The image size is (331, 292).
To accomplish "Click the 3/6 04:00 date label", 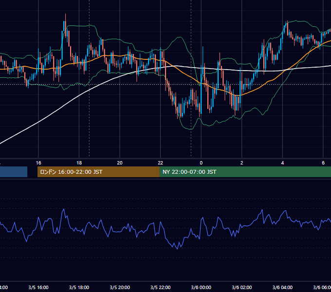I will pos(282,287).
